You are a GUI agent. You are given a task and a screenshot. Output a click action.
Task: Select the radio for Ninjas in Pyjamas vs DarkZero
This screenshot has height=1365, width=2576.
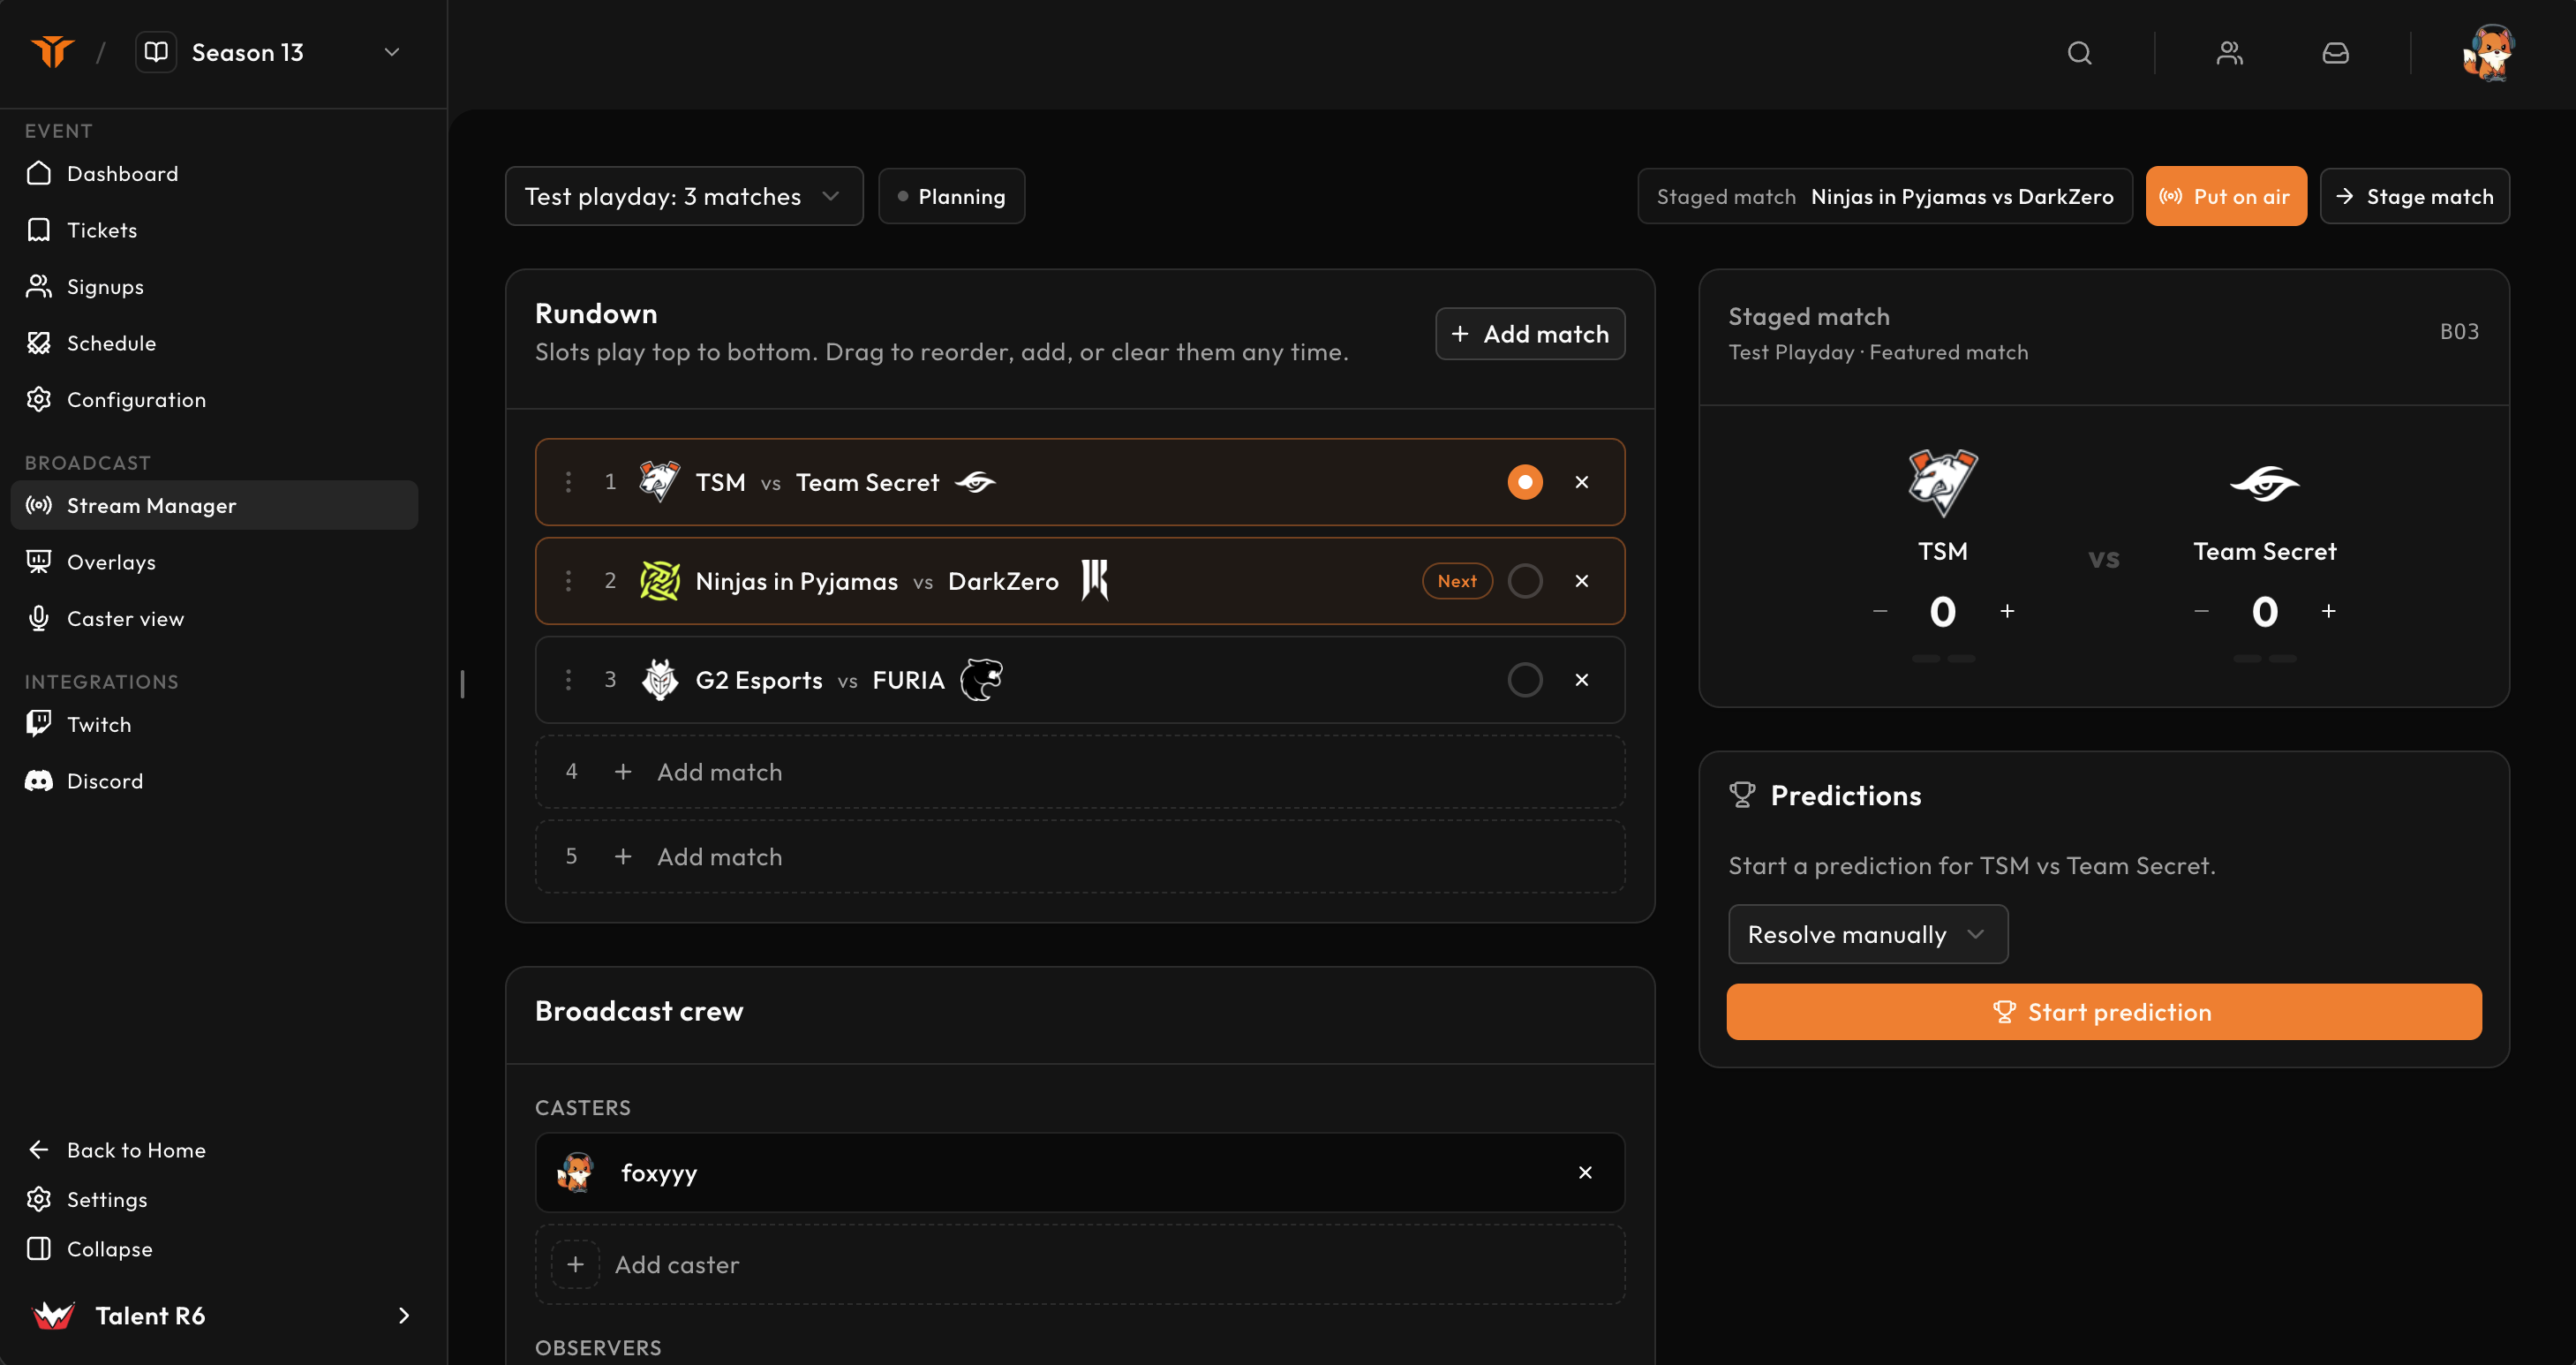(1524, 581)
